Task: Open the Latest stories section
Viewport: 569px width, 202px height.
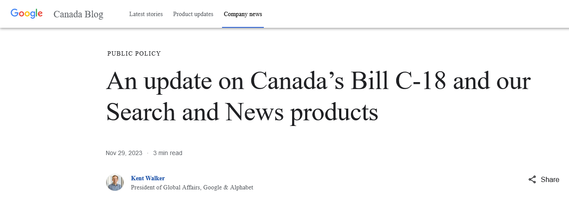Action: pos(146,14)
